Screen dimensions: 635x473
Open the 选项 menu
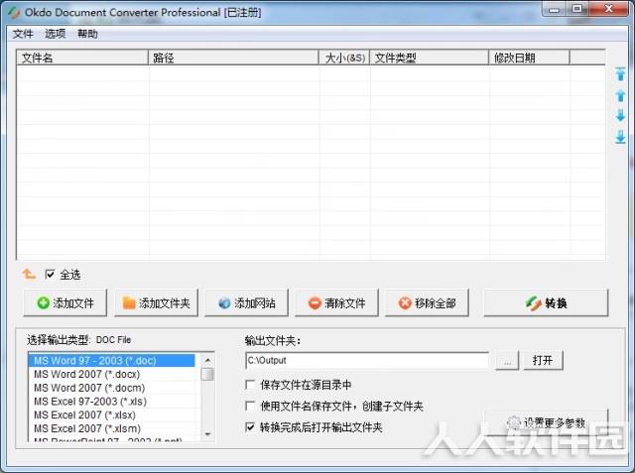[x=56, y=34]
